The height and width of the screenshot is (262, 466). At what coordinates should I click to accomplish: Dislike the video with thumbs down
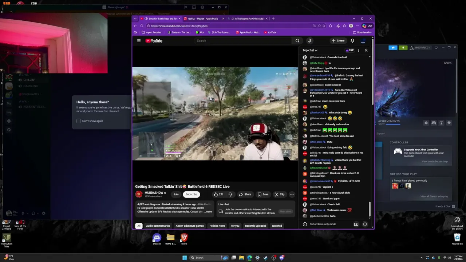pyautogui.click(x=230, y=194)
